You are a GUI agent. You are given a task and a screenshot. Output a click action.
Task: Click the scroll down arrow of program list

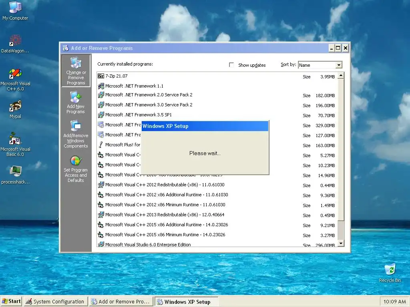pos(341,243)
